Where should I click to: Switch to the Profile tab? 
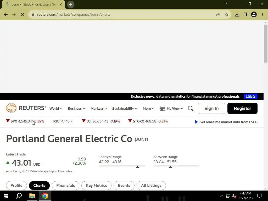point(16,186)
